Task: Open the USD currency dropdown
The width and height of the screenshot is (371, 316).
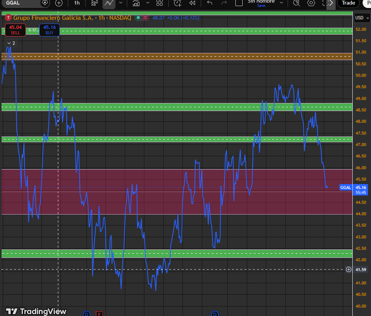Action: click(x=362, y=18)
